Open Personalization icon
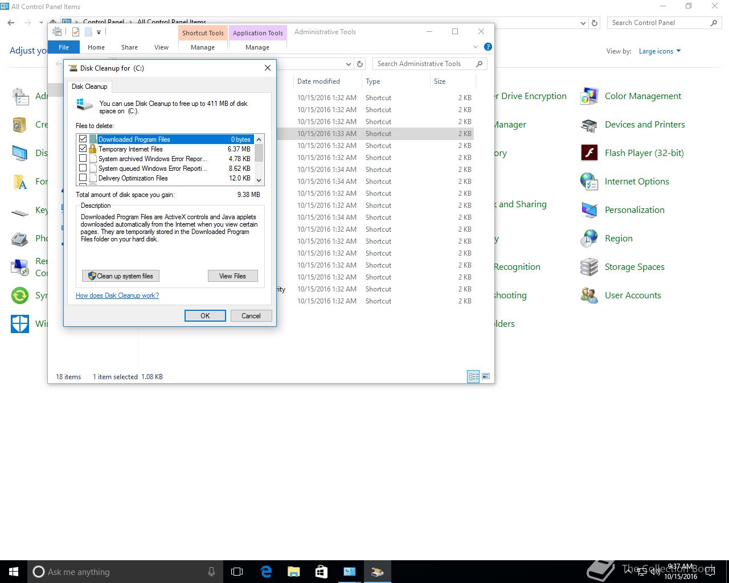Image resolution: width=729 pixels, height=583 pixels. click(x=589, y=210)
